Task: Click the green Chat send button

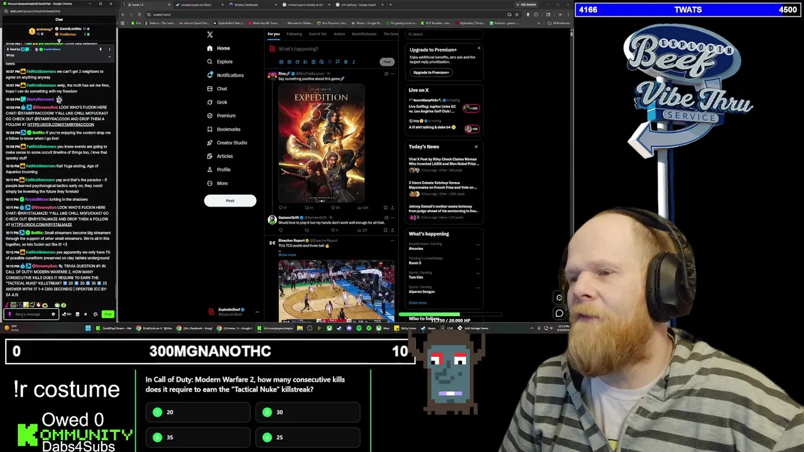Action: pyautogui.click(x=107, y=314)
